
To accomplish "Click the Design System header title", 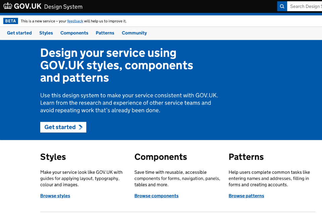I will [63, 7].
